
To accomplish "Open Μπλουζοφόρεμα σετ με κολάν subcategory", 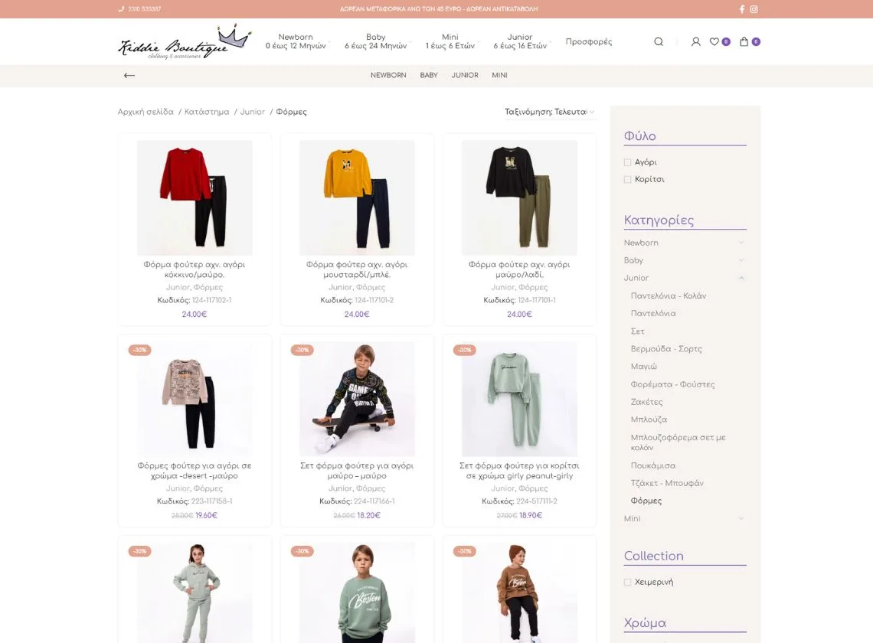I will tap(678, 442).
